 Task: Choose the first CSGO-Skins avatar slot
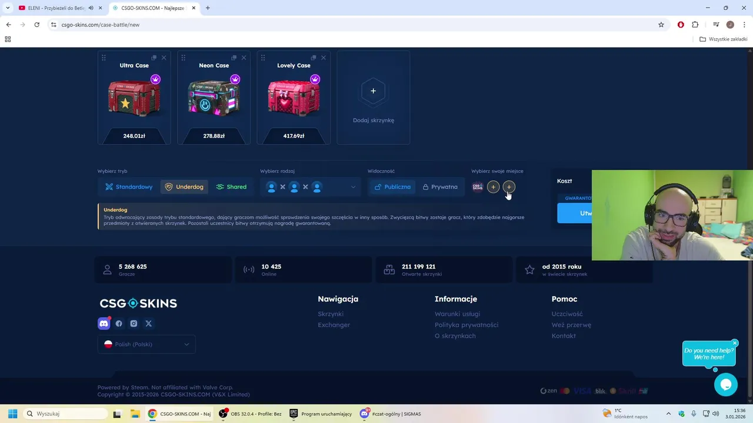(478, 187)
